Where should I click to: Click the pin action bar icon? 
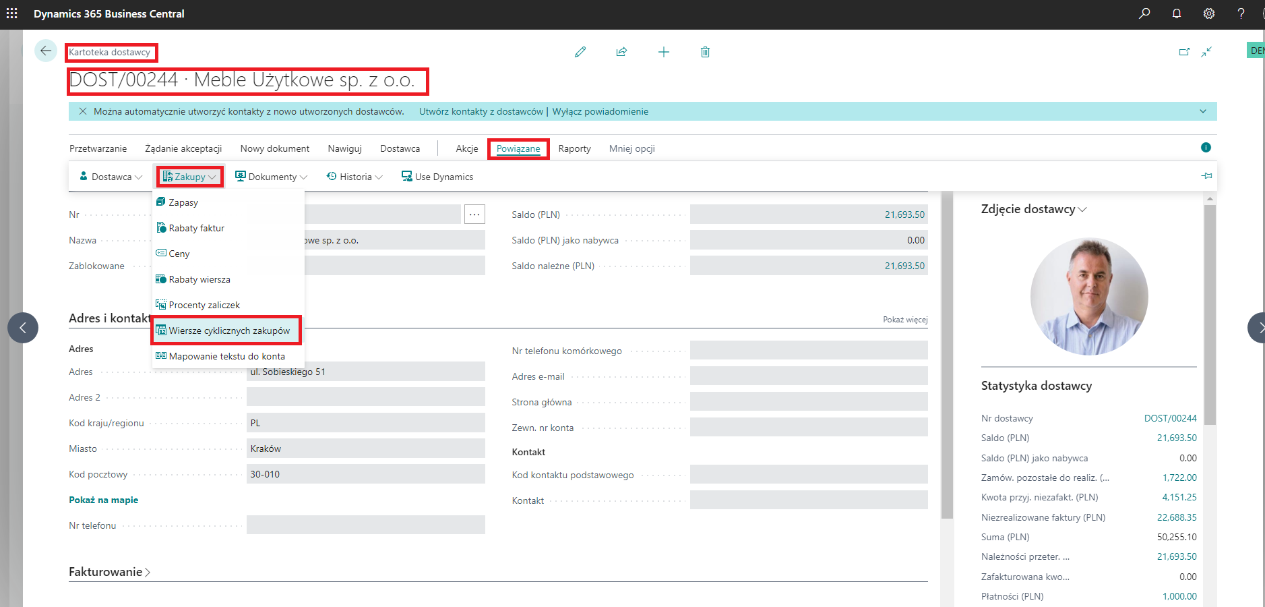pyautogui.click(x=1206, y=176)
